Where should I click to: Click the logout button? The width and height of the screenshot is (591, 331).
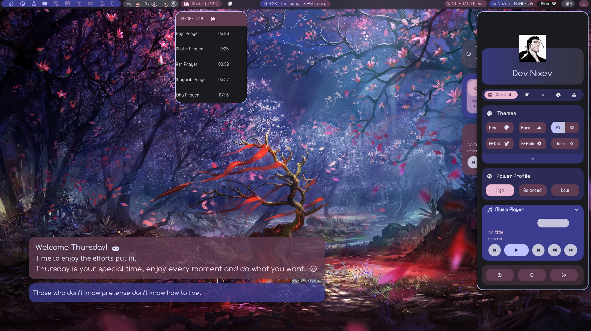(564, 275)
